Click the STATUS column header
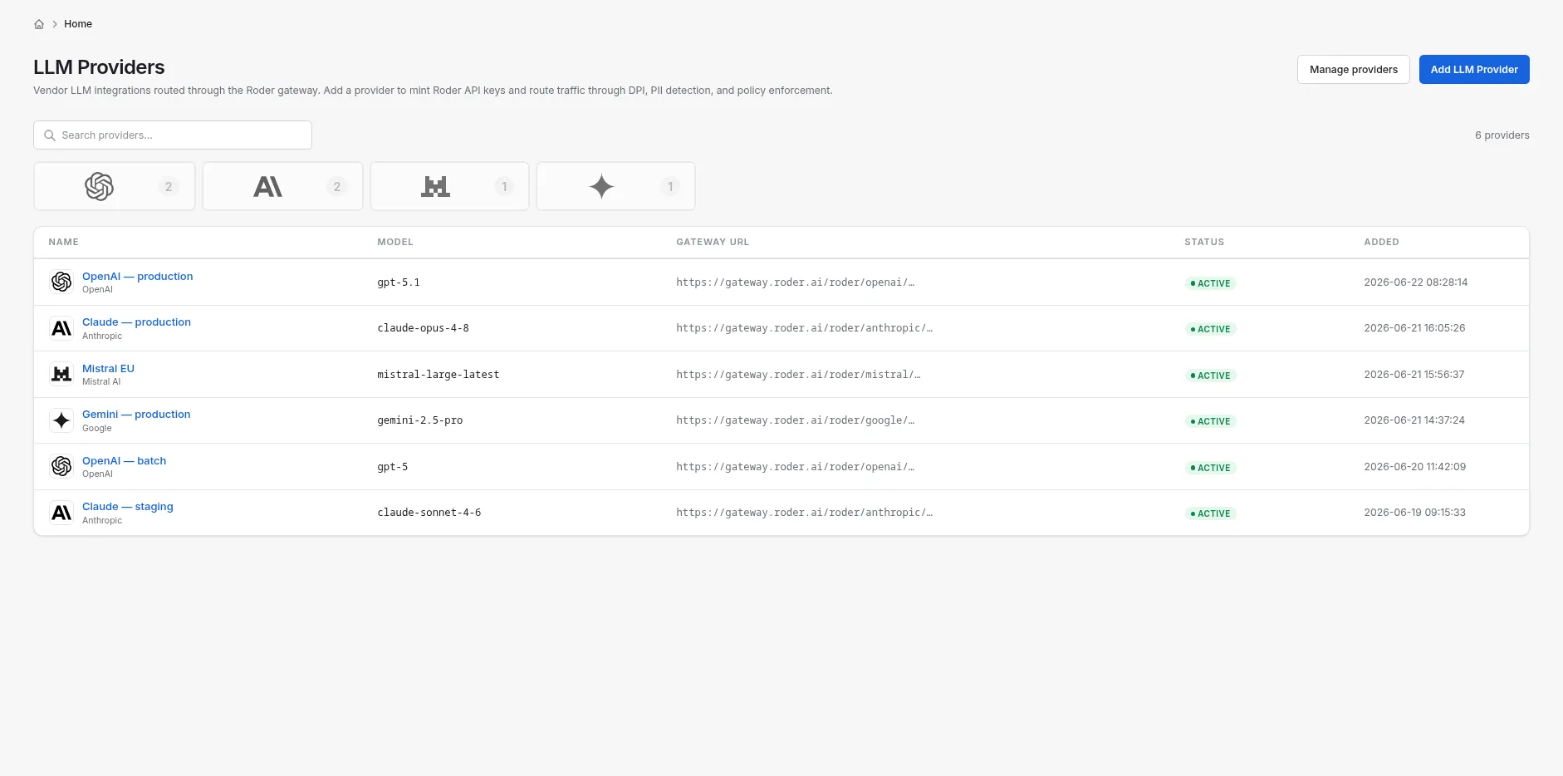 coord(1204,242)
